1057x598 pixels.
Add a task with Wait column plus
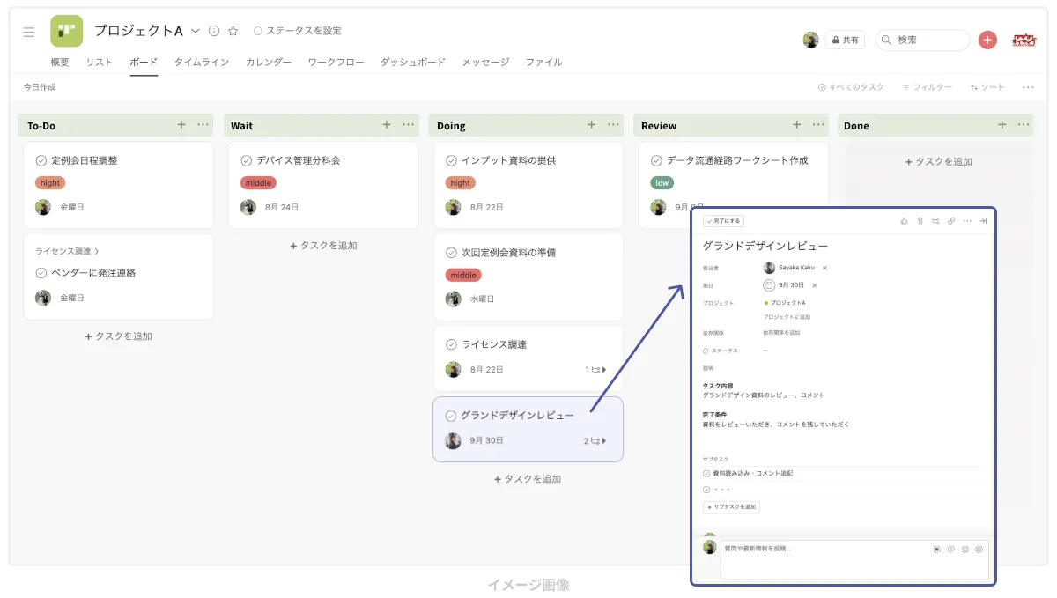(x=387, y=125)
